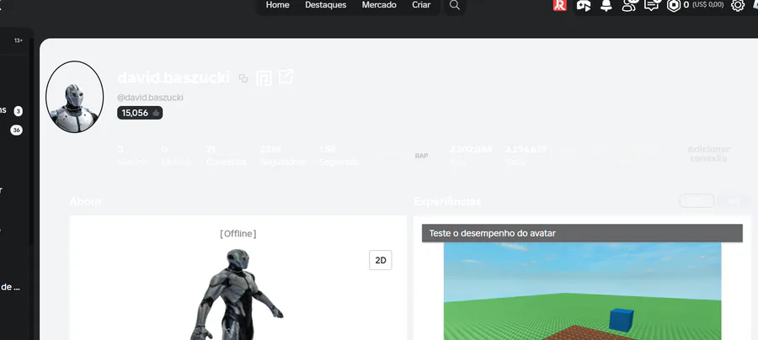Switch avatar view with 2D button
The width and height of the screenshot is (758, 340).
381,260
